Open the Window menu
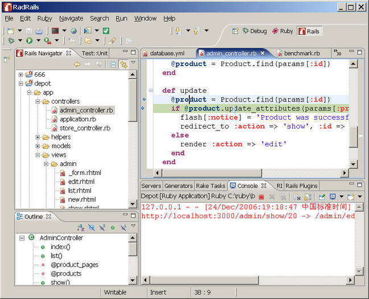Viewport: 369px width, 299px height. tap(145, 18)
